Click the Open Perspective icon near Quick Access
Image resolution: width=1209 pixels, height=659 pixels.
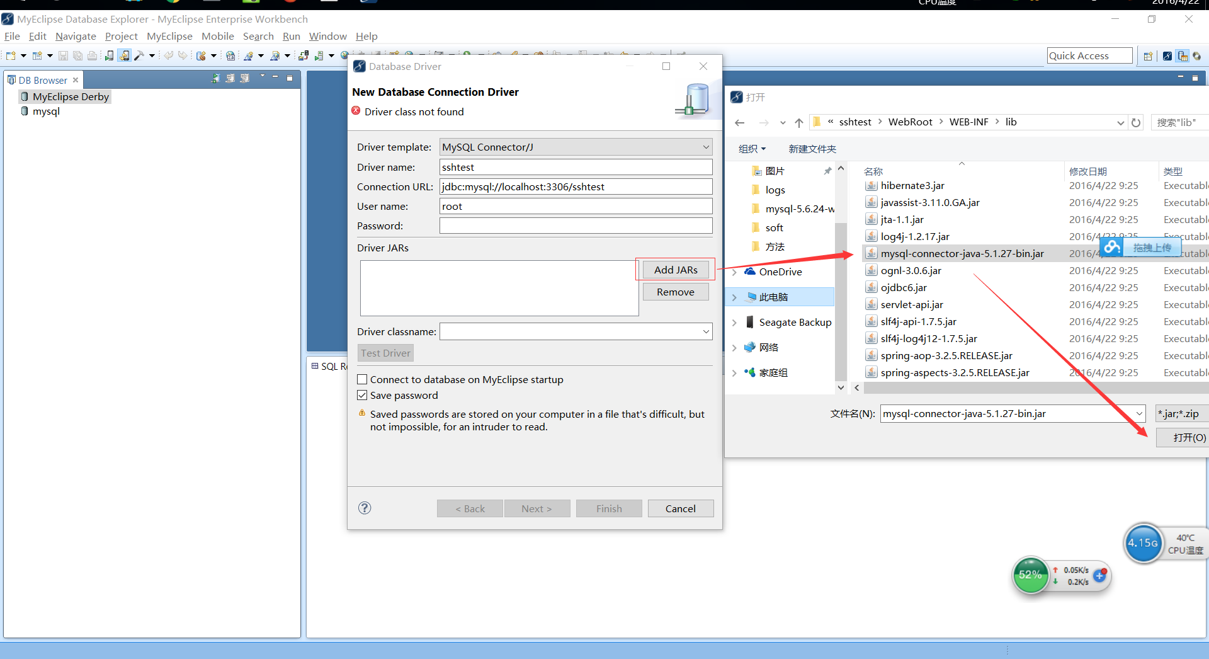pos(1148,56)
